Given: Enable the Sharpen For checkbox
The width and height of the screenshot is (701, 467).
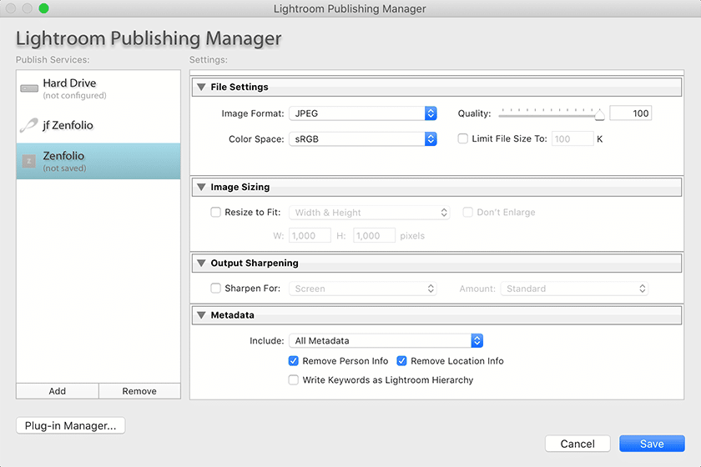Looking at the screenshot, I should pos(215,289).
